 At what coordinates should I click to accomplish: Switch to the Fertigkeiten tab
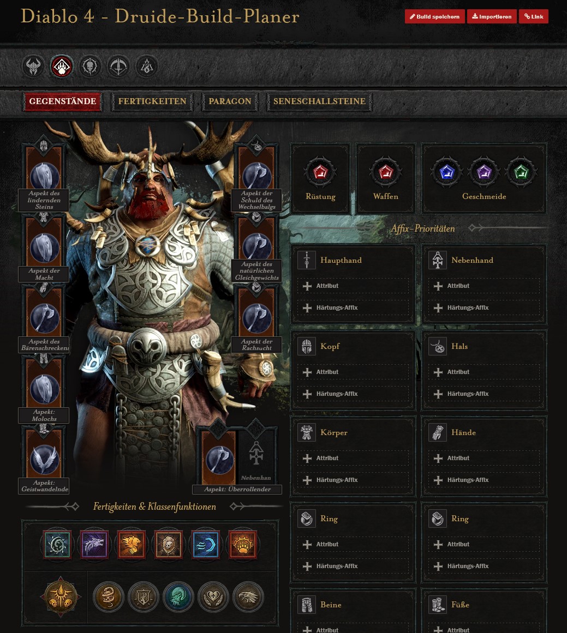coord(152,101)
